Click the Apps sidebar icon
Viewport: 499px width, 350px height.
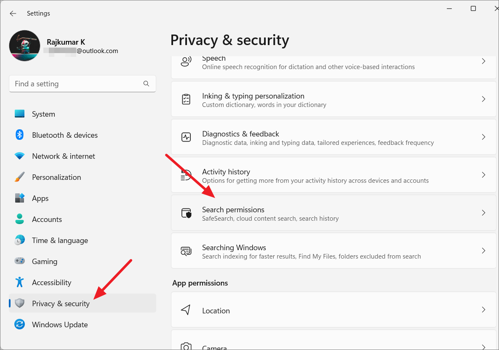coord(20,198)
